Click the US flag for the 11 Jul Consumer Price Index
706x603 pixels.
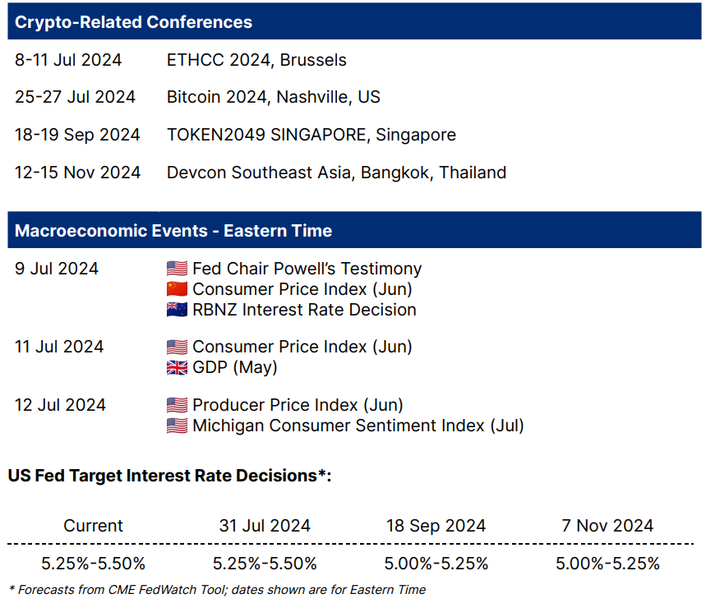pyautogui.click(x=177, y=347)
